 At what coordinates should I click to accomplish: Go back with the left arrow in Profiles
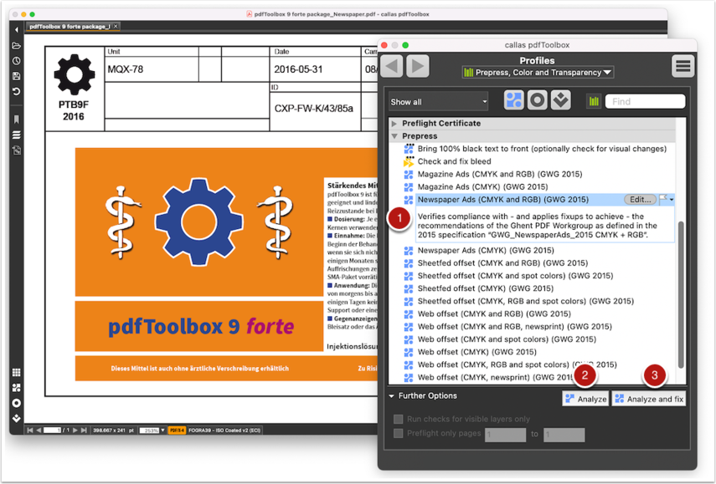(x=392, y=67)
